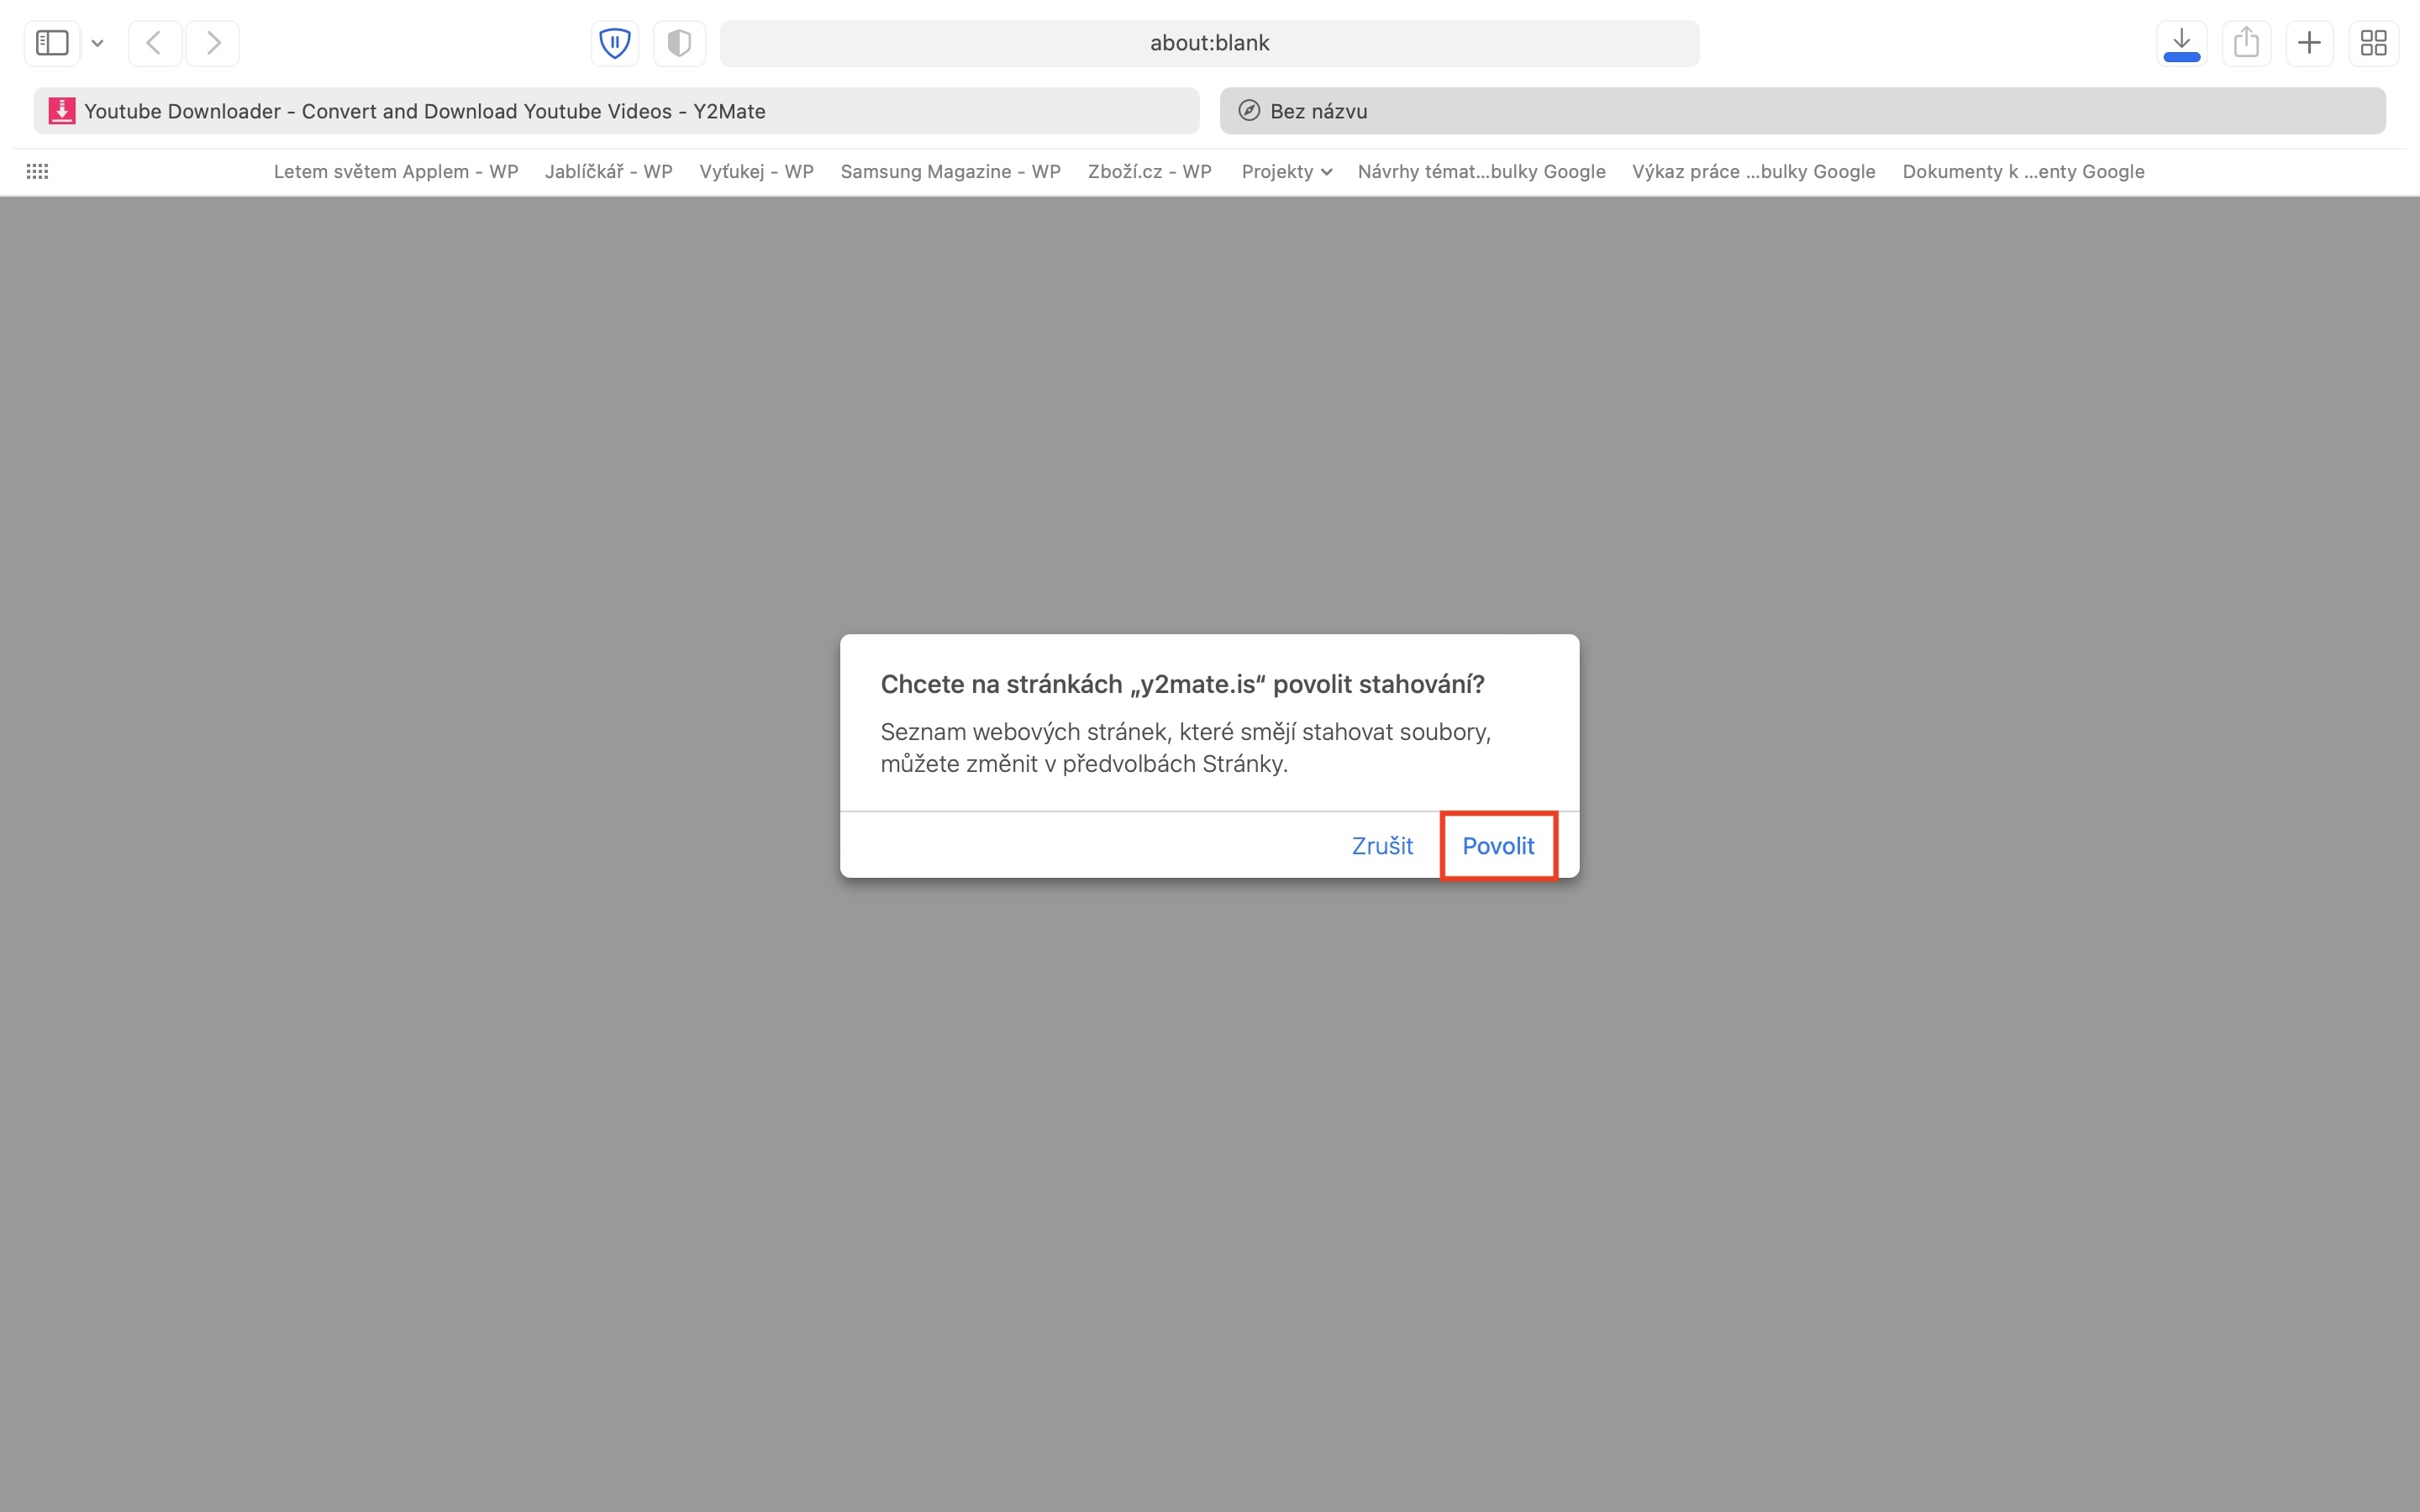Expand the sidebar tab group chevron
The width and height of the screenshot is (2420, 1512).
(97, 43)
